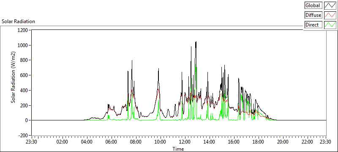
Task: Click the -200 y-axis minimum value
Action: coord(23,136)
